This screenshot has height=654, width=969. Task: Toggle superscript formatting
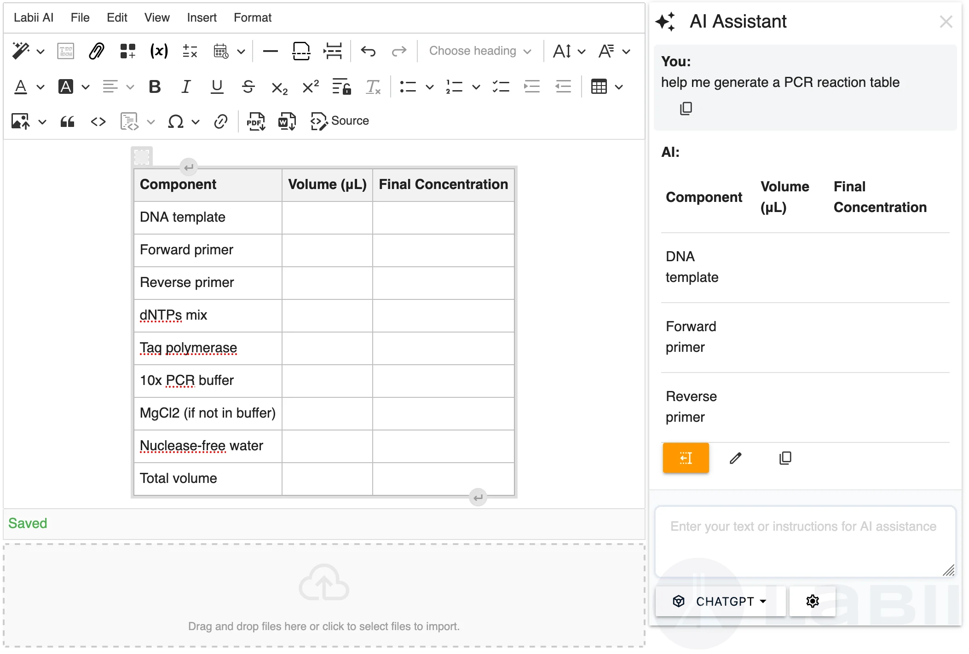pyautogui.click(x=311, y=86)
